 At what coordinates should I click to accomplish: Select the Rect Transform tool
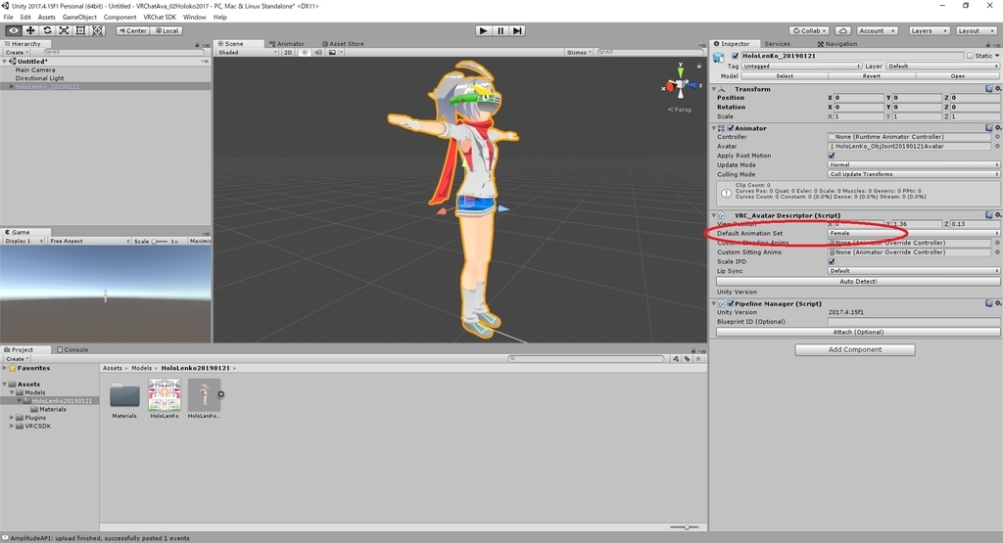click(x=80, y=30)
